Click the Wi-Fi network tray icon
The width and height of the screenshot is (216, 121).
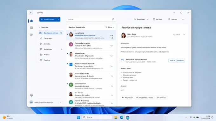point(191,118)
